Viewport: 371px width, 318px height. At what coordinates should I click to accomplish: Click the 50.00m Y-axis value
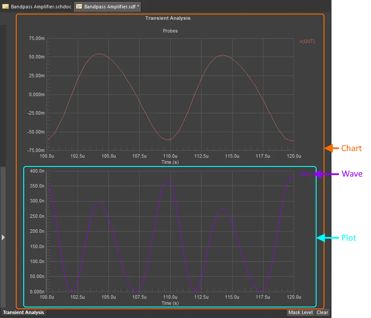click(x=37, y=57)
